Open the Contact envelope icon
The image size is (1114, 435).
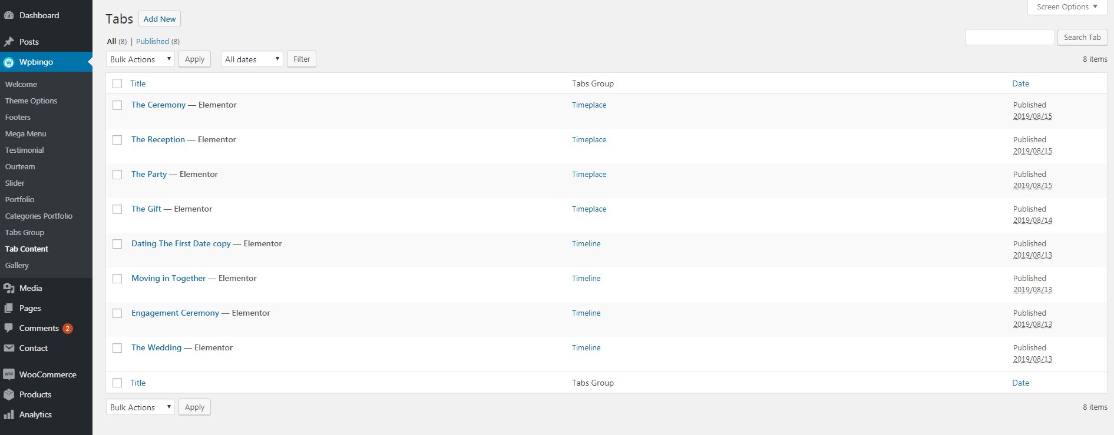pos(9,348)
